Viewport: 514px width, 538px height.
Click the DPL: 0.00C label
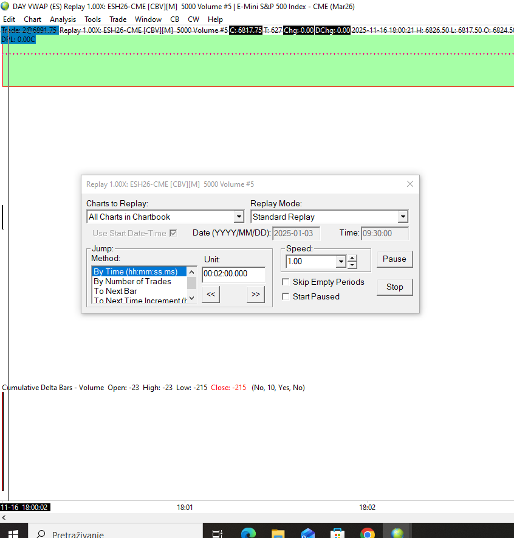coord(18,40)
